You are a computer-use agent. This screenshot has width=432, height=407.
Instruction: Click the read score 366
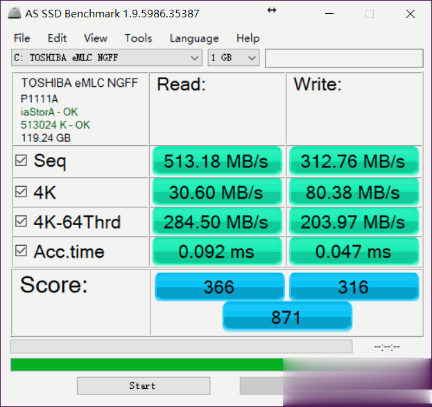coord(219,287)
